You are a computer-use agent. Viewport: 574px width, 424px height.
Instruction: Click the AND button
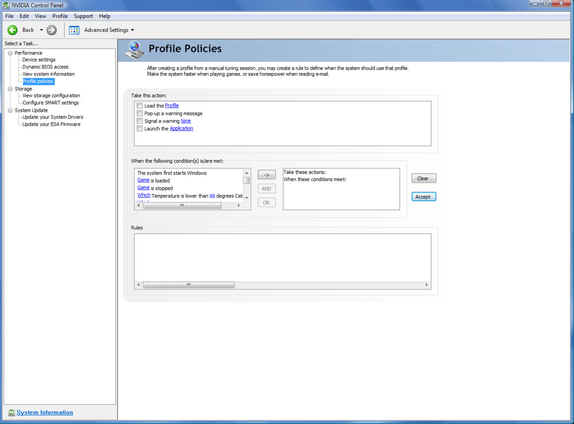click(x=267, y=189)
